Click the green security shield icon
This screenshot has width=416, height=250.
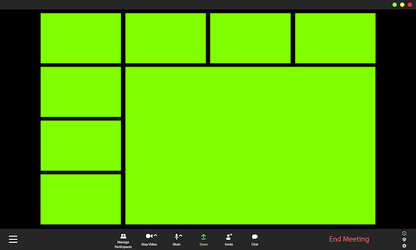[x=404, y=239]
